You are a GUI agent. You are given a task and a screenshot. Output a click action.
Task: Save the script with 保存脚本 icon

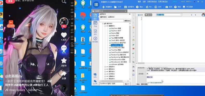[x=125, y=7]
